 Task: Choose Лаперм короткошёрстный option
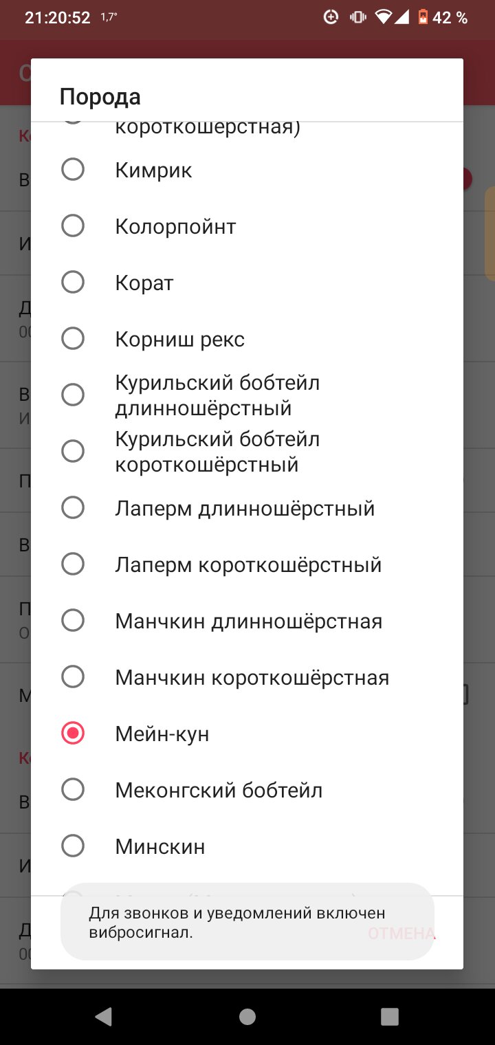73,564
